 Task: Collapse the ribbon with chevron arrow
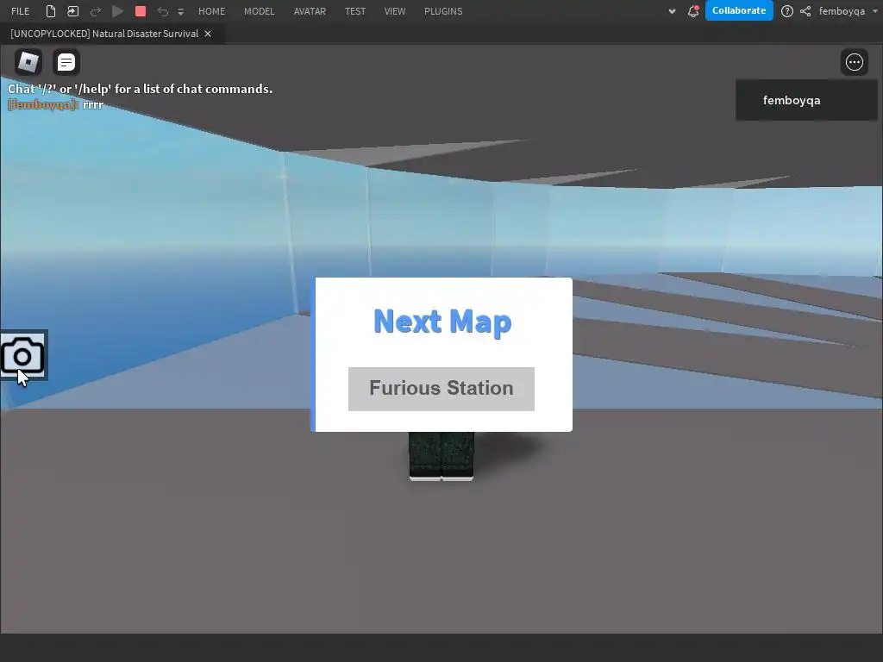(672, 11)
